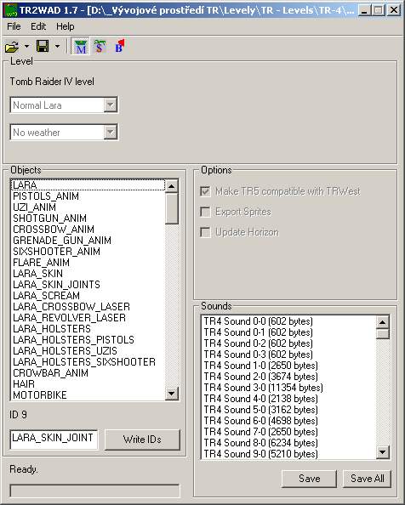Enable the Update Horizon checkbox
Screen dimensions: 405x505
pyautogui.click(x=205, y=232)
